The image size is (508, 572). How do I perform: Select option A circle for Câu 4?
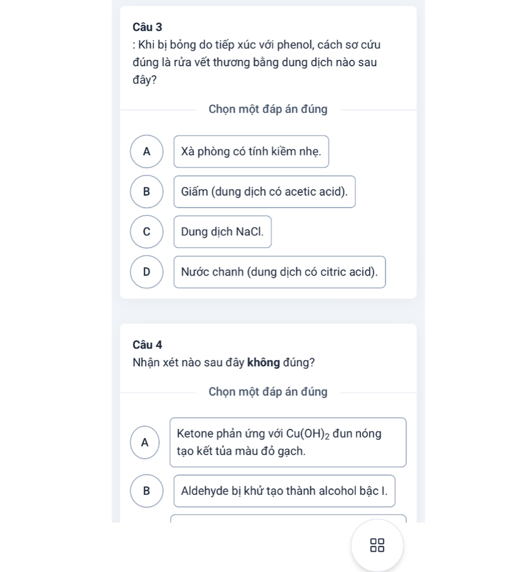click(x=145, y=442)
